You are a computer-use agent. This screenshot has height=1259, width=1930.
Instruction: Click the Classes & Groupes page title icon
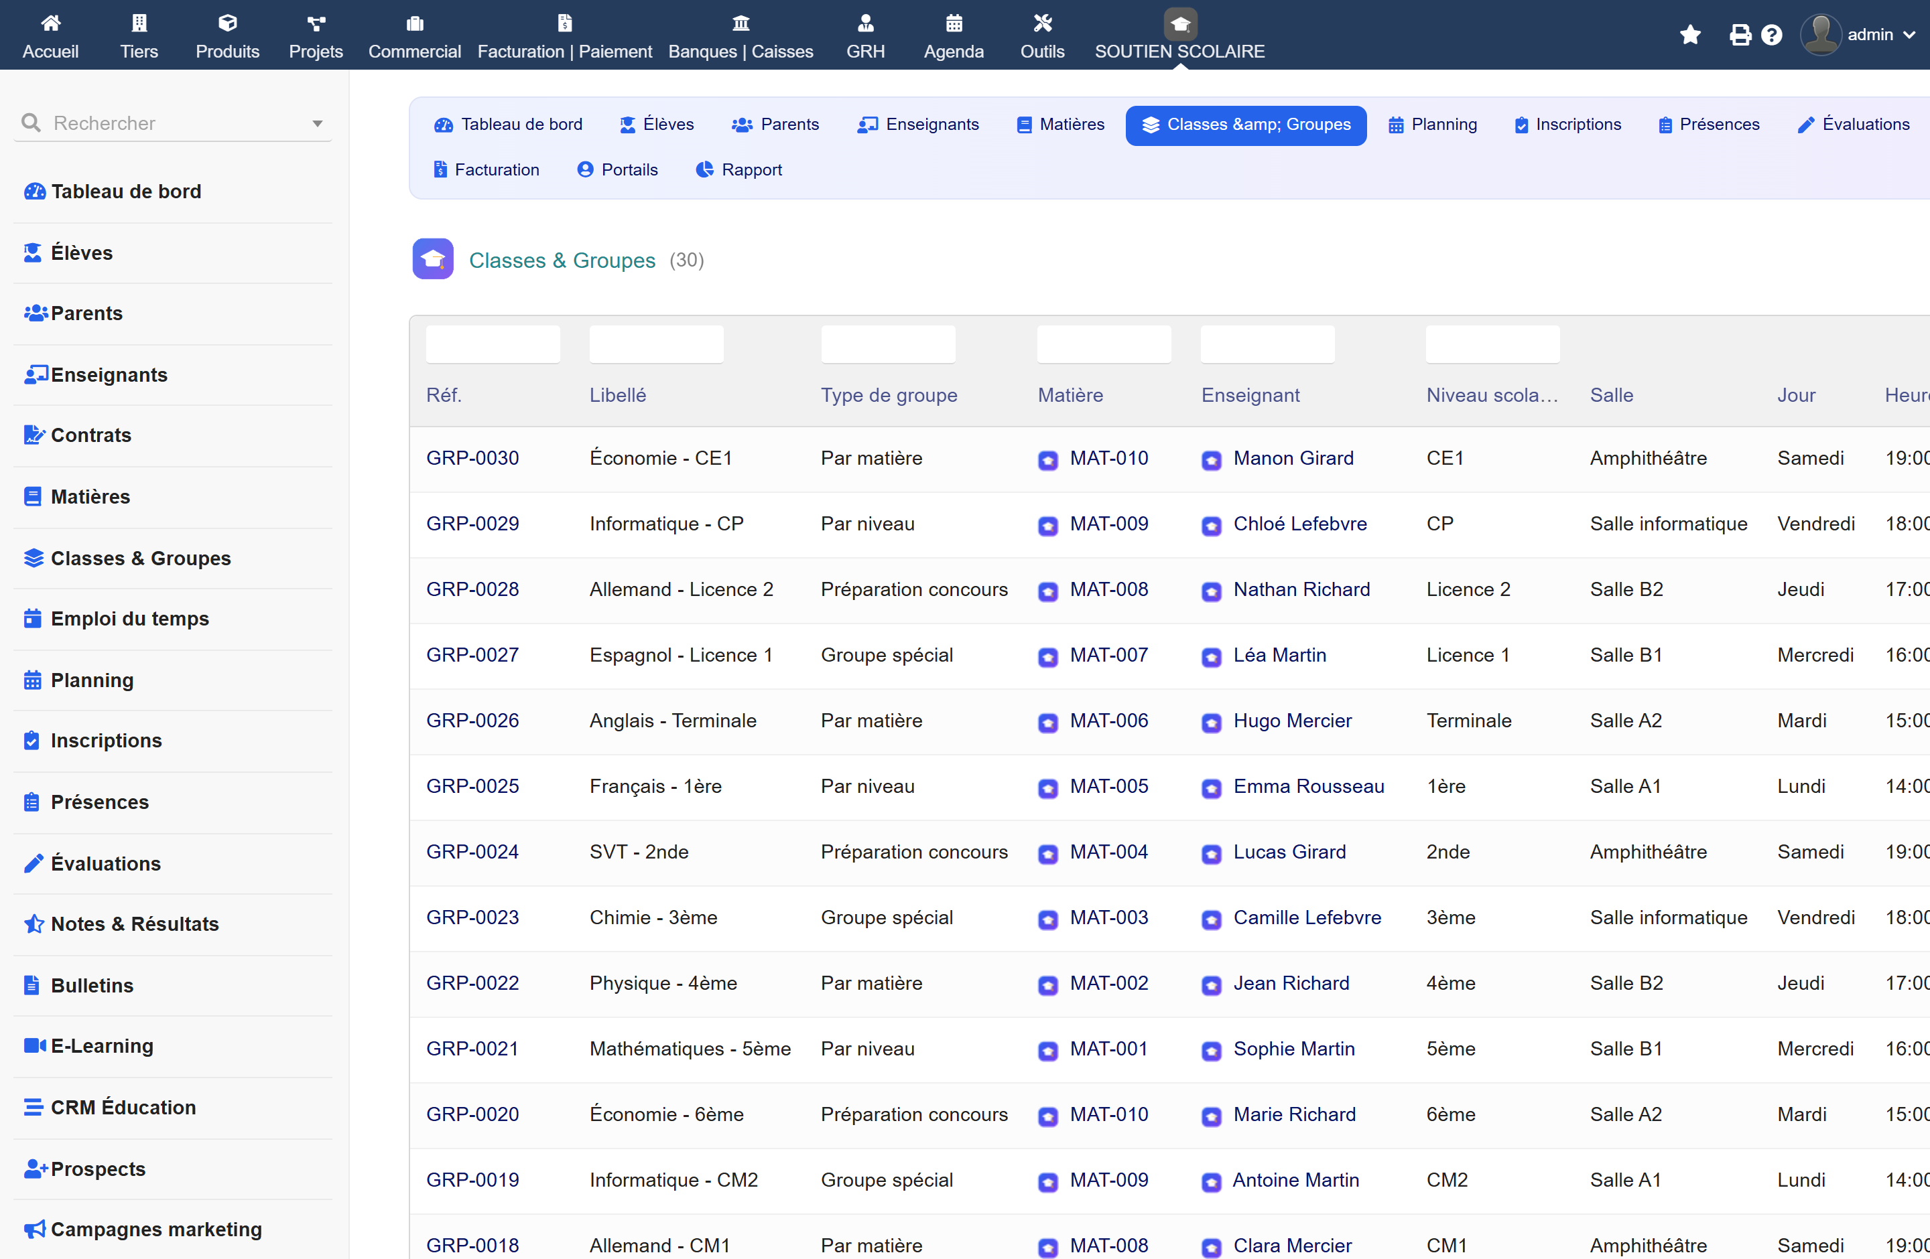[x=433, y=259]
